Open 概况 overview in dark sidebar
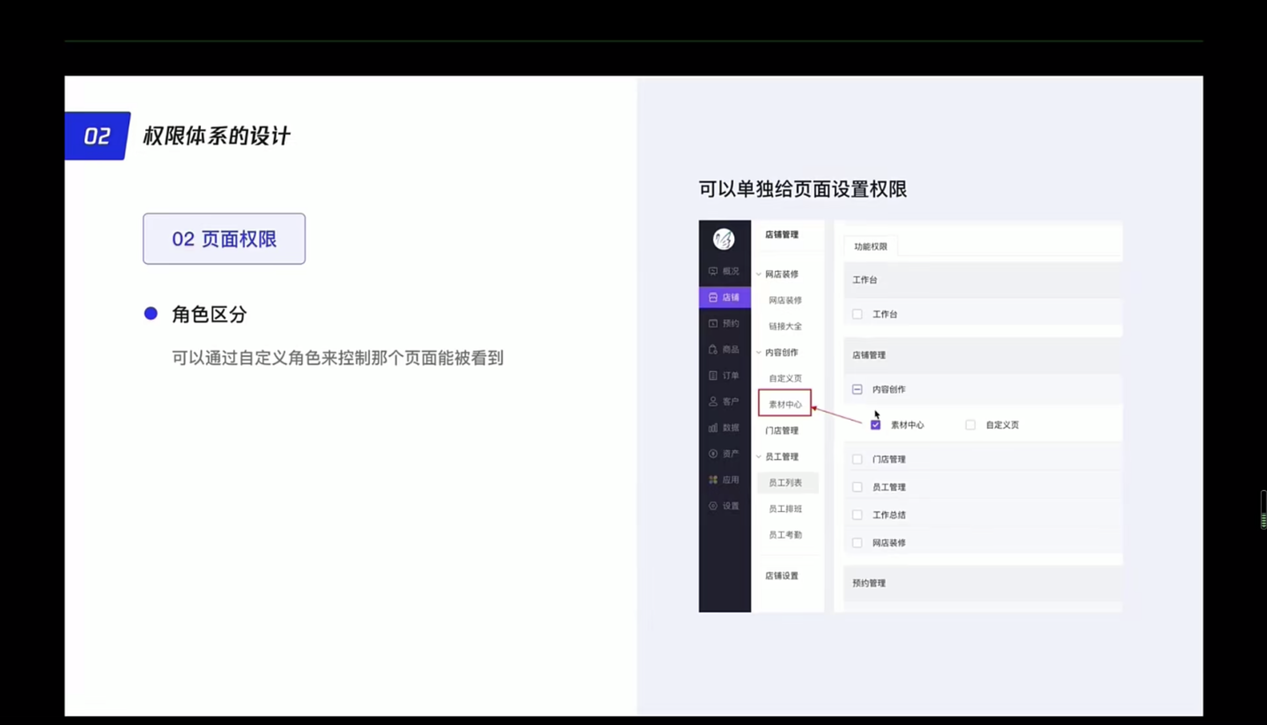The image size is (1267, 725). (724, 271)
